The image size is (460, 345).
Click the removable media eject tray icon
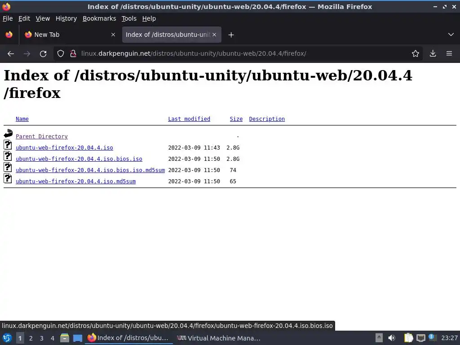(x=379, y=338)
